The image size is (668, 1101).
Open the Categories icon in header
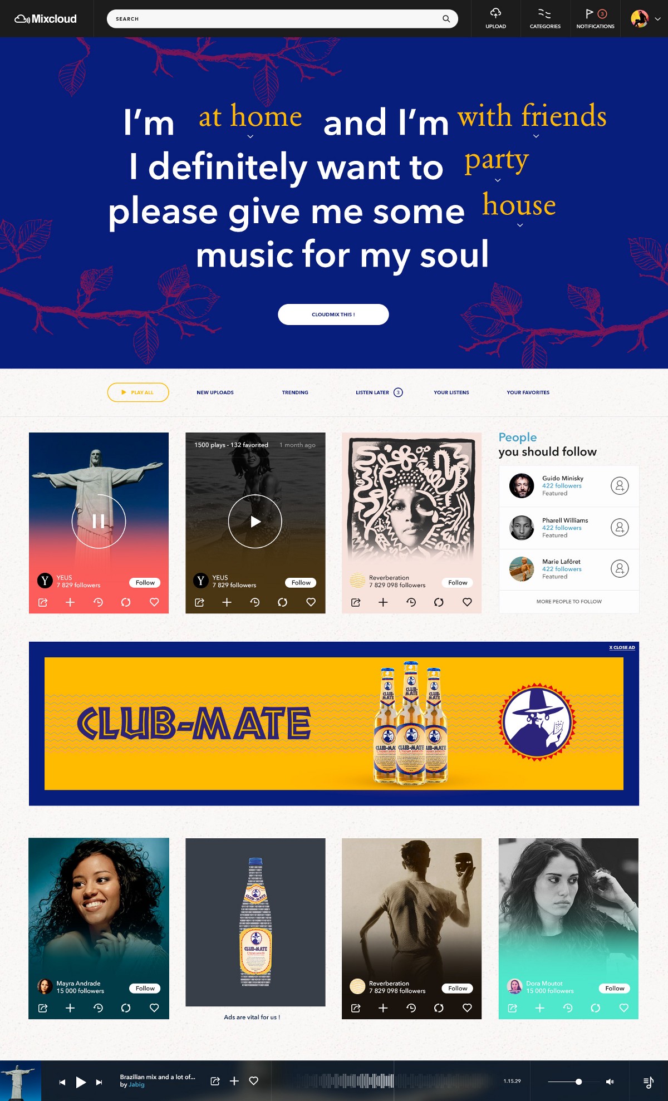point(544,13)
